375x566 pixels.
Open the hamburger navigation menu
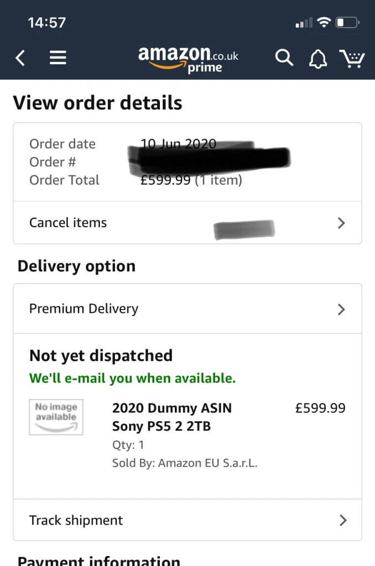58,57
